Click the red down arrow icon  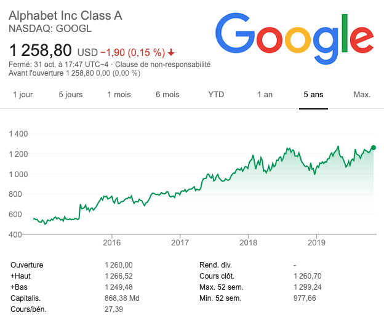tap(171, 52)
